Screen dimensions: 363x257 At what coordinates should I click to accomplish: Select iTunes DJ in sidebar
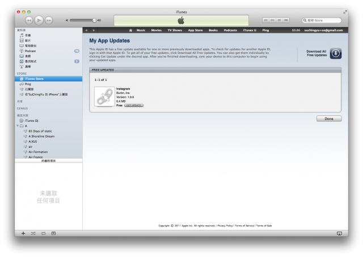pyautogui.click(x=48, y=121)
